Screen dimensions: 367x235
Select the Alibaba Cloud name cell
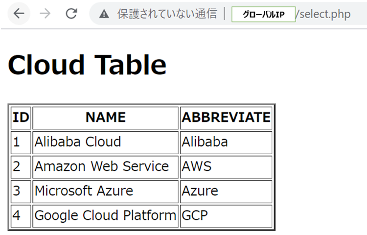(x=78, y=142)
